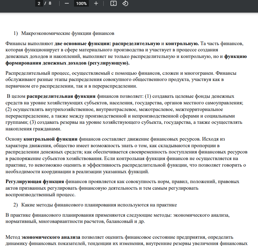Focus the current page number field
The width and height of the screenshot is (258, 246).
click(x=39, y=4)
